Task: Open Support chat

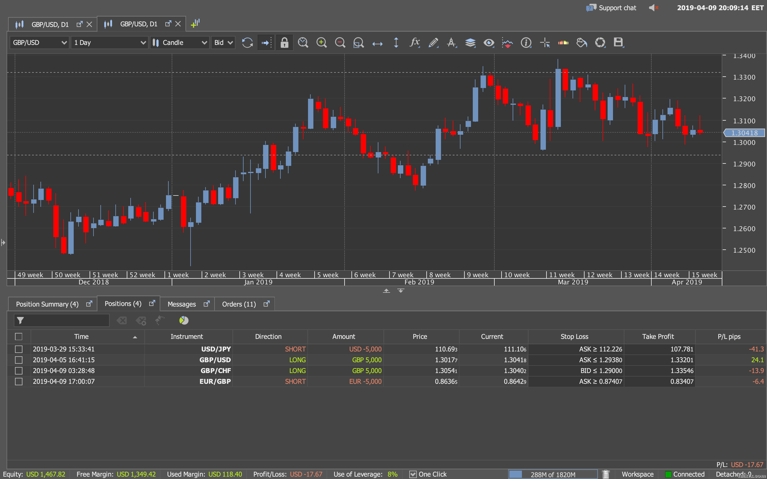Action: tap(611, 7)
